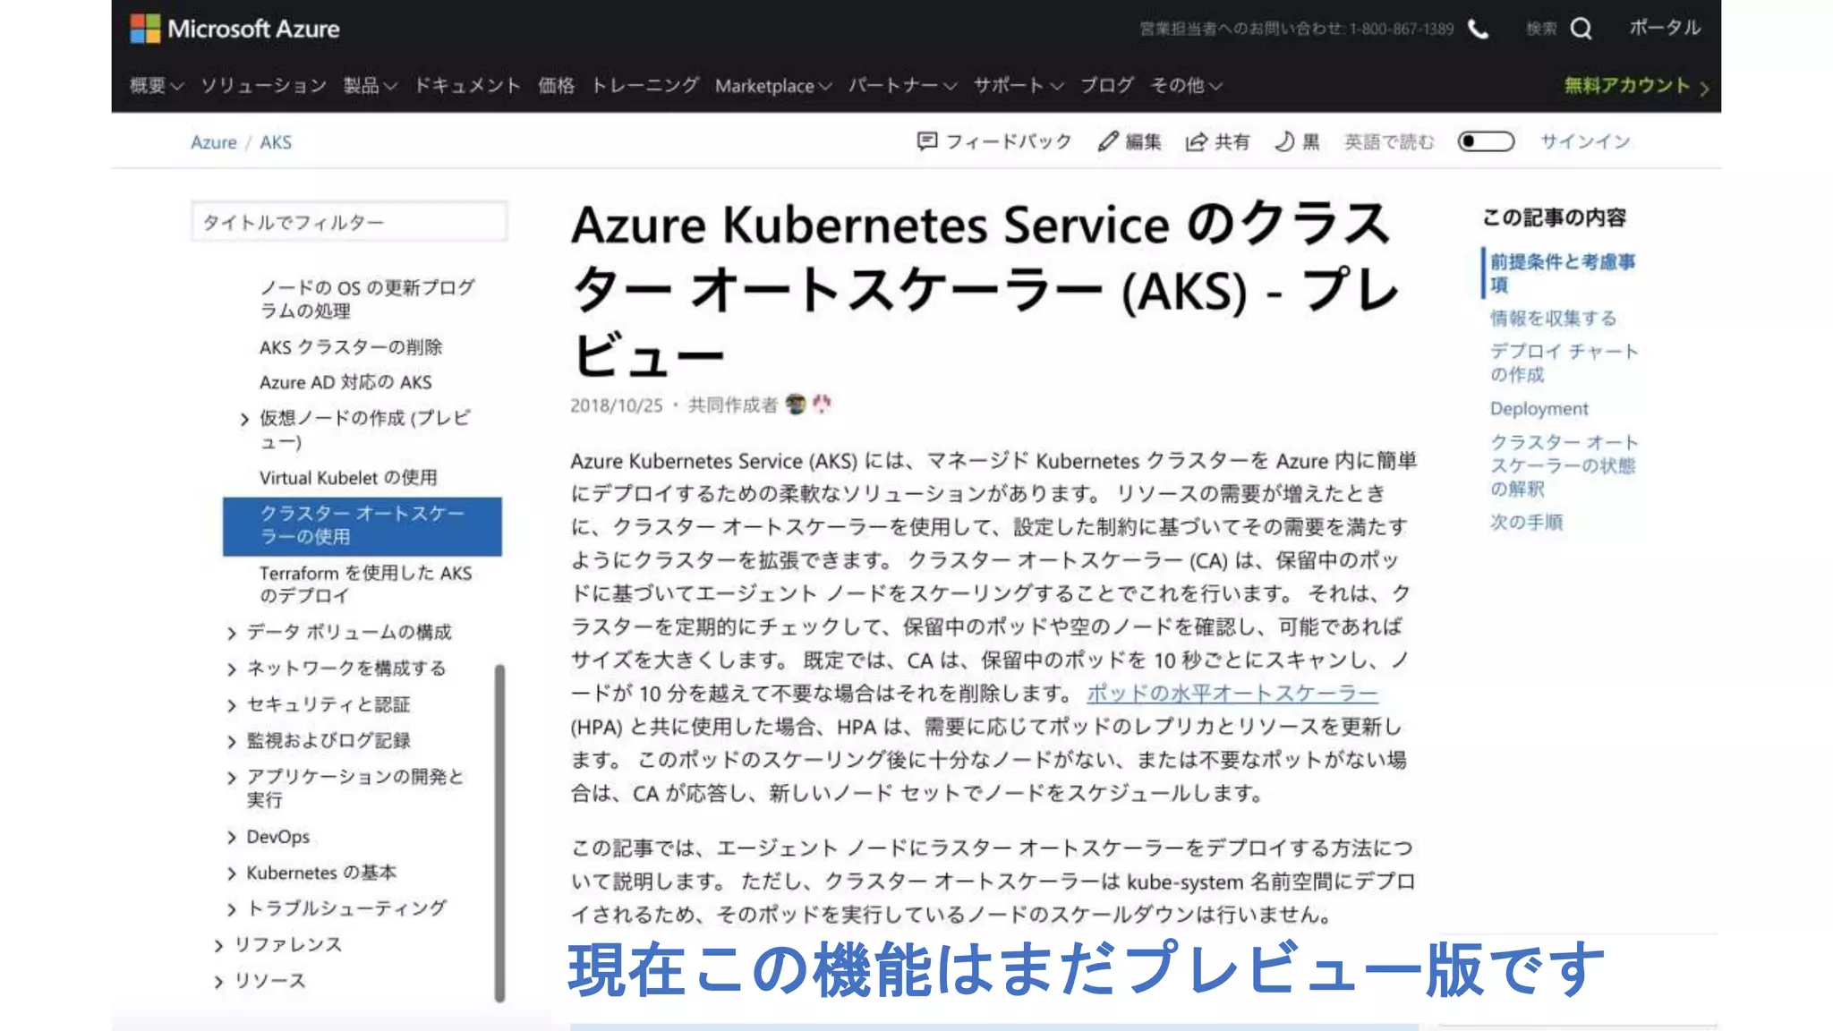Image resolution: width=1833 pixels, height=1031 pixels.
Task: Expand セキュリティと認証 section
Action: pyautogui.click(x=232, y=706)
